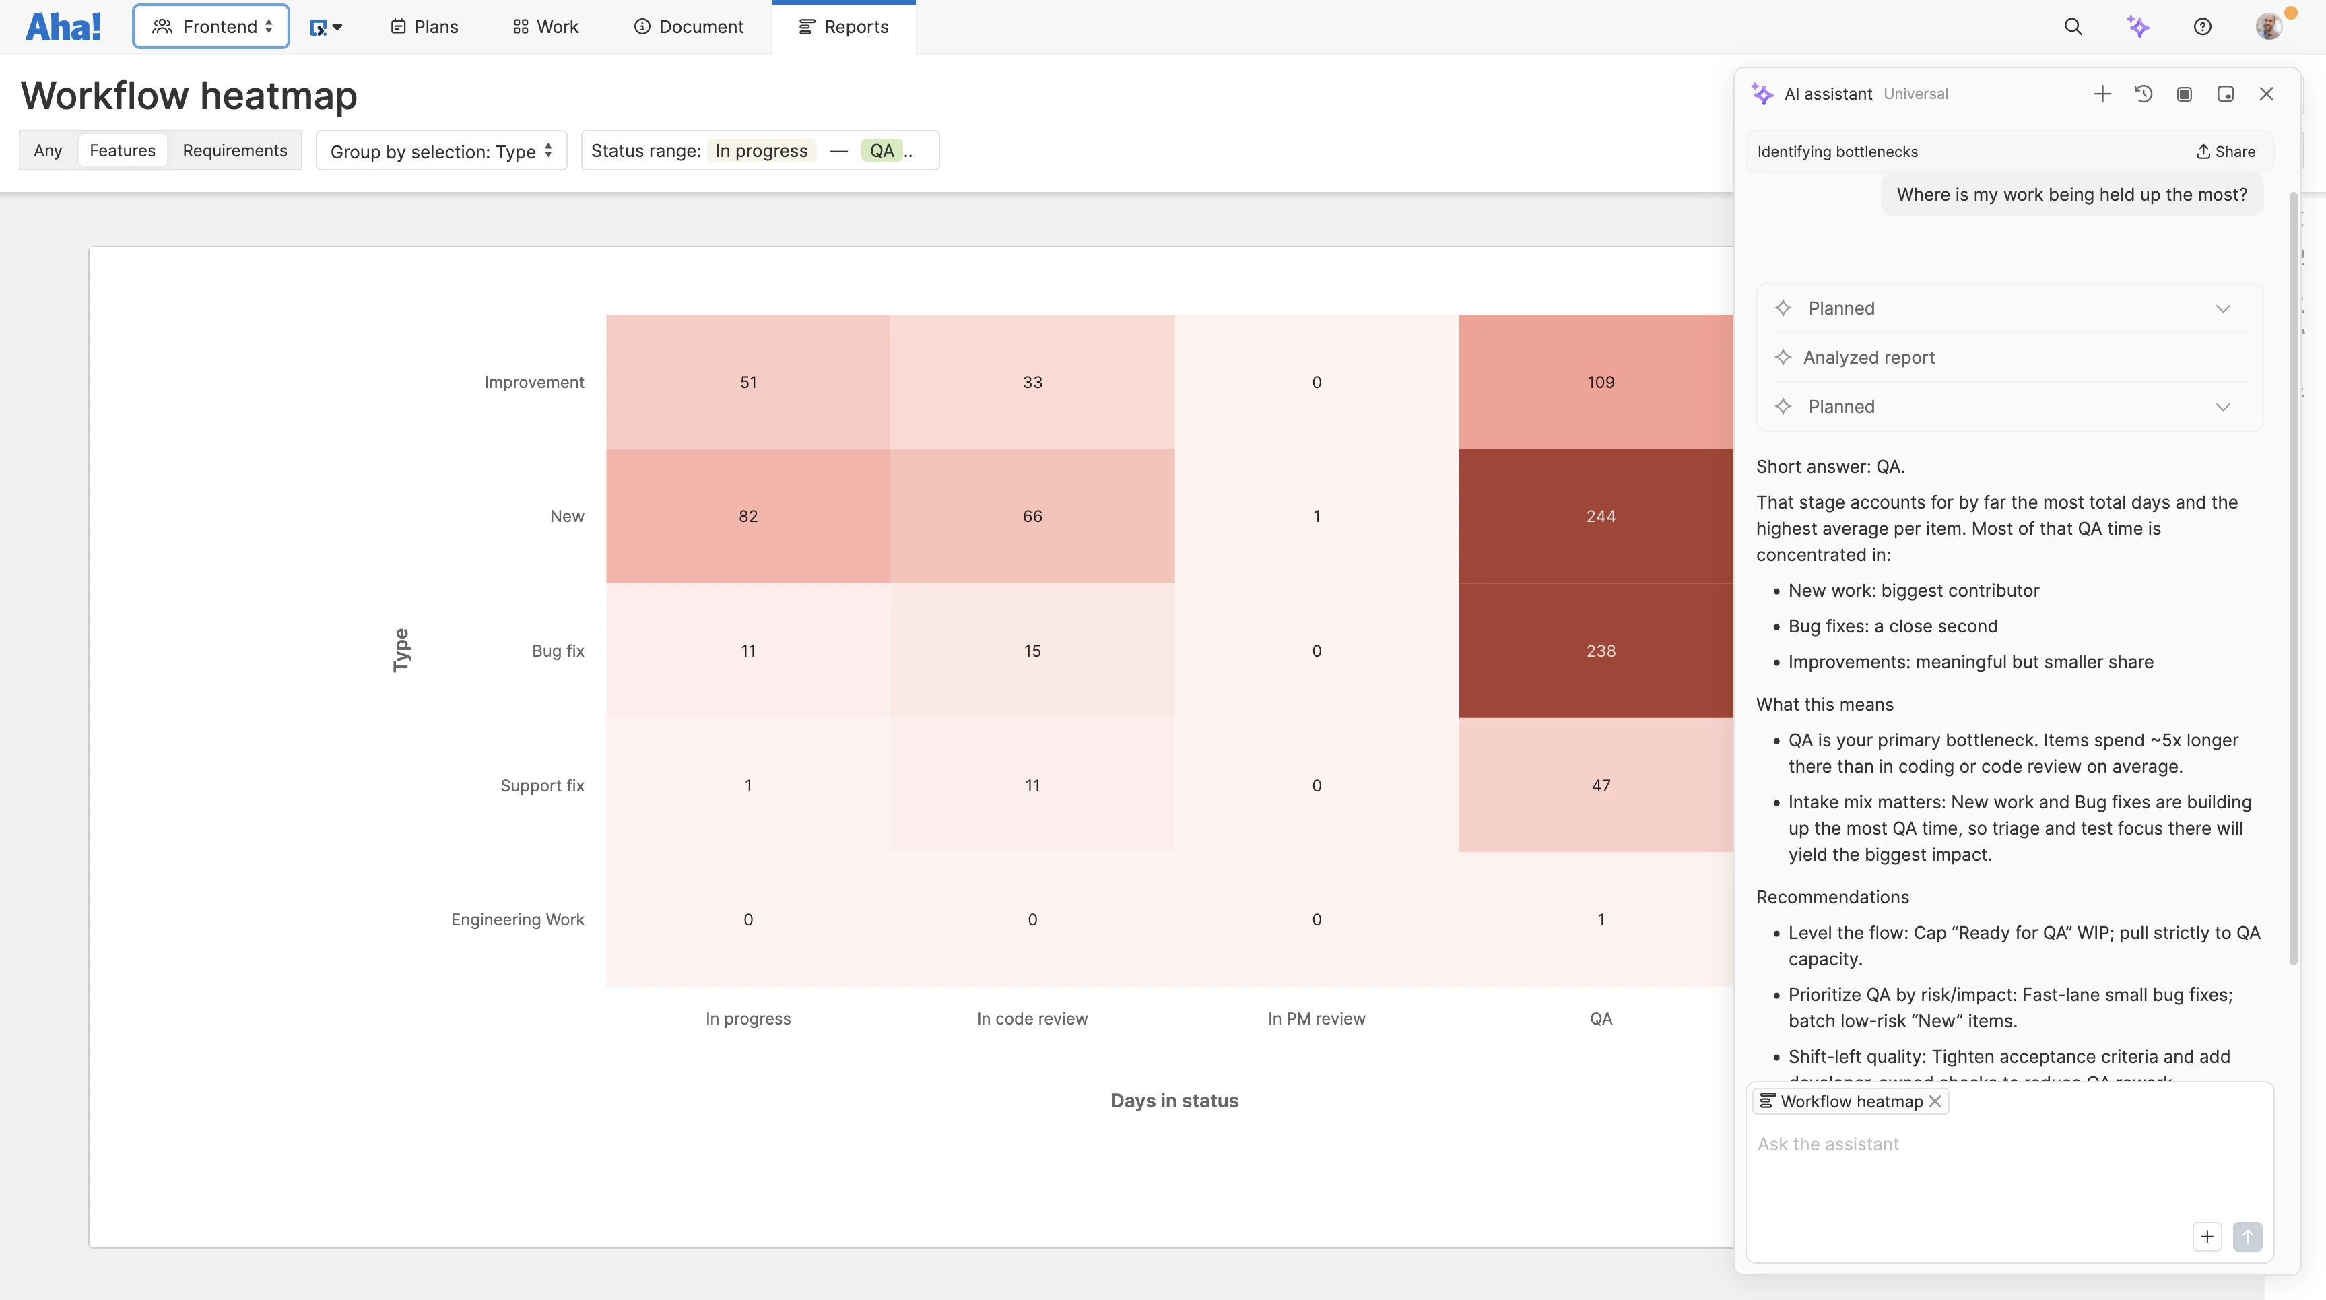This screenshot has height=1300, width=2326.
Task: Open the Plans menu
Action: 424,26
